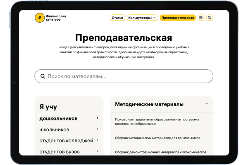Choose «школьников» in Я учу list
The image size is (248, 165).
(x=54, y=130)
